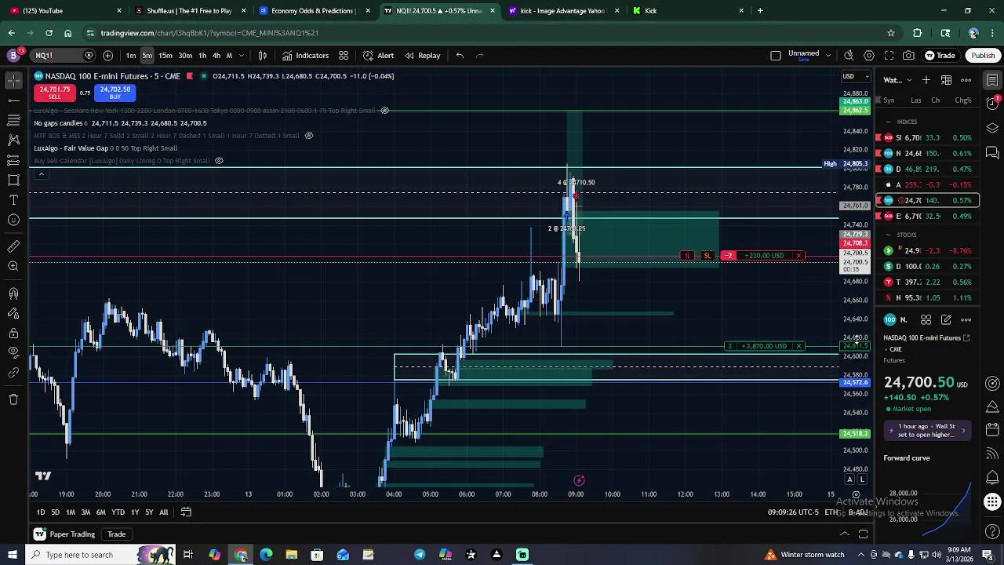Open the indicator templates grid icon
This screenshot has height=565, width=1004.
pos(344,56)
